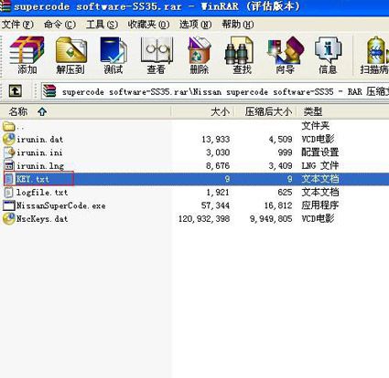Select file name KEY.txt
The image size is (389, 378).
click(x=33, y=179)
